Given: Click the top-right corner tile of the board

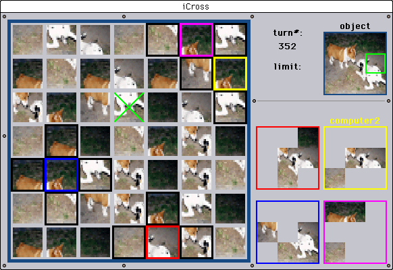Looking at the screenshot, I should (230, 40).
